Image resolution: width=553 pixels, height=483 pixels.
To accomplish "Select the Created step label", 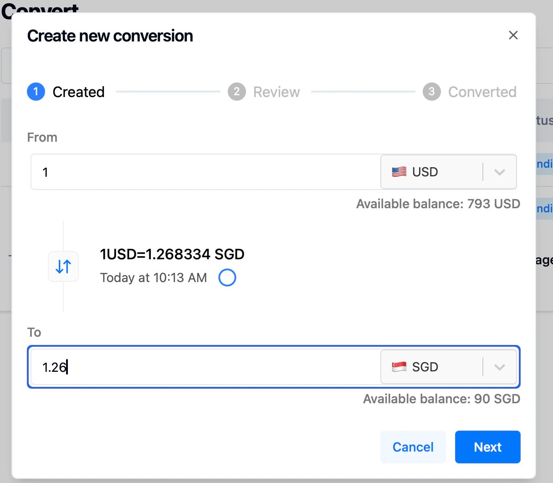I will tap(78, 92).
